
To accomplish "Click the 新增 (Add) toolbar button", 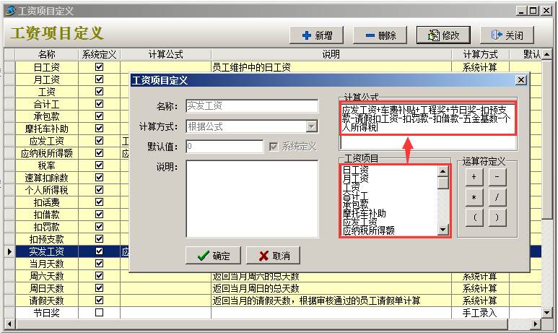I will tap(317, 35).
